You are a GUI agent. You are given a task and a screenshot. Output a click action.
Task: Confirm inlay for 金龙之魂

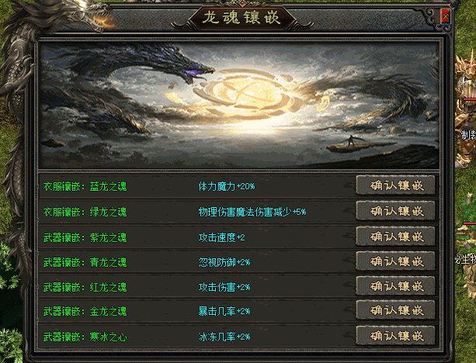(x=395, y=310)
